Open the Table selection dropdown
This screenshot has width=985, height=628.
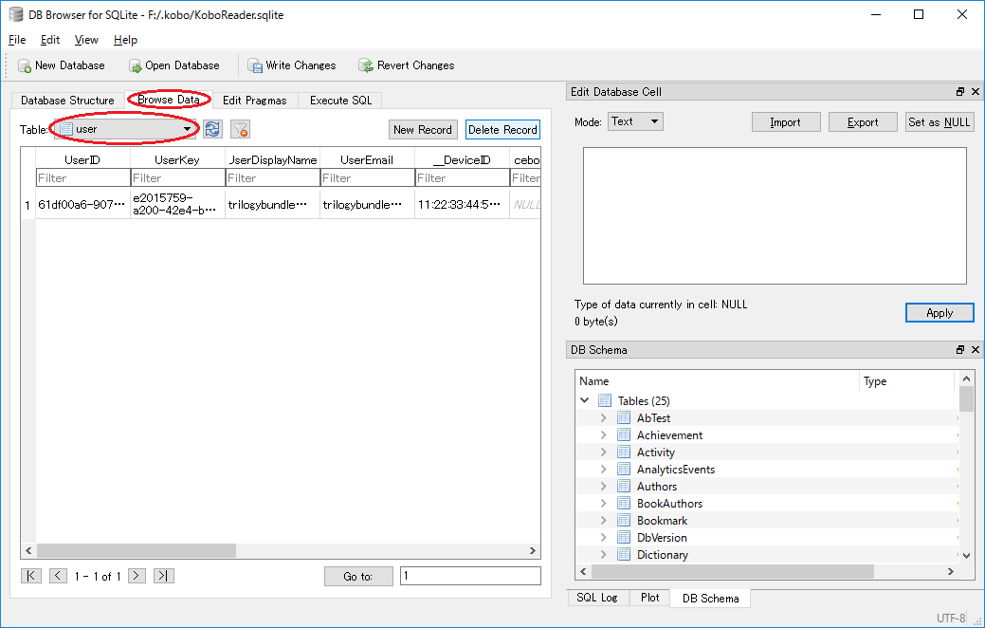(186, 127)
